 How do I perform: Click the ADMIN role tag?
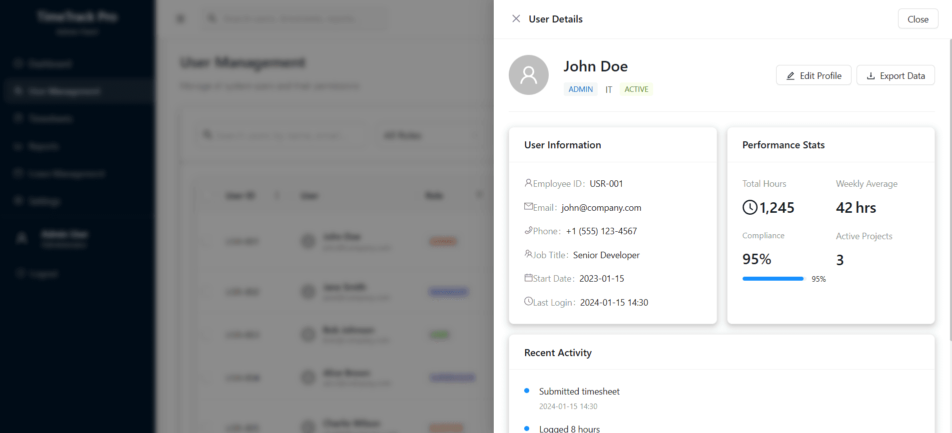tap(580, 89)
